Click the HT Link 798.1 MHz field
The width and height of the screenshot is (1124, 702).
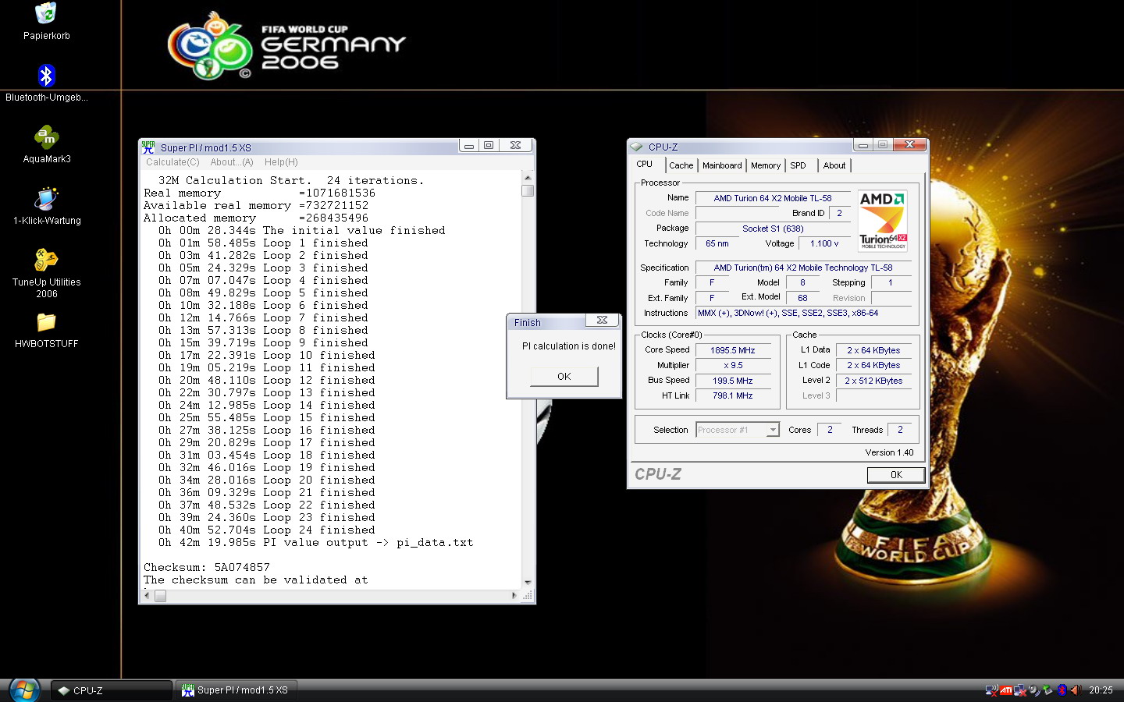733,395
